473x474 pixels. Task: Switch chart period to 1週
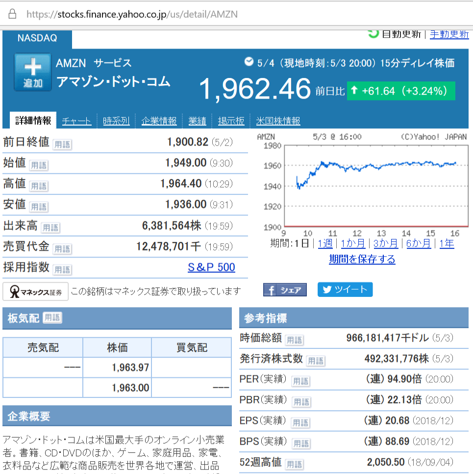[325, 243]
